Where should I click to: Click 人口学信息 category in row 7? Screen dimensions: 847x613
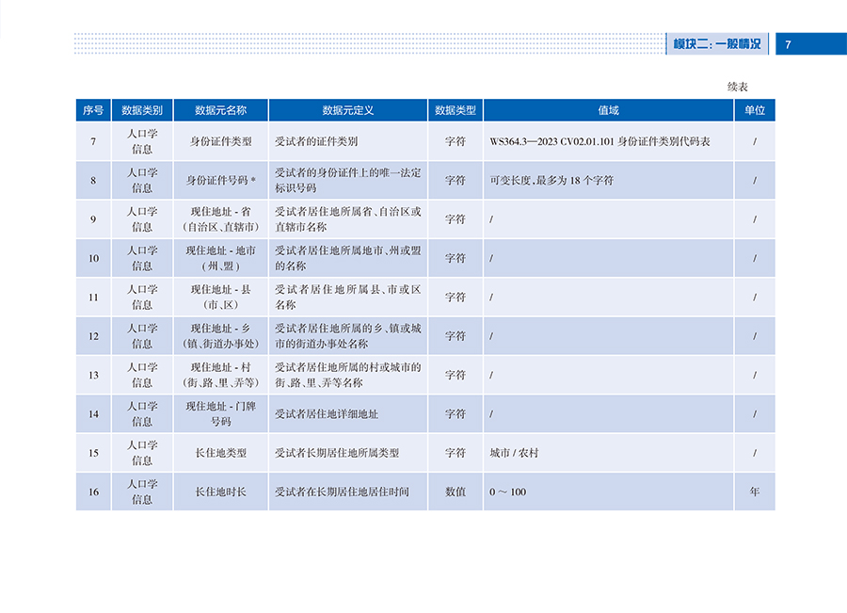[142, 141]
